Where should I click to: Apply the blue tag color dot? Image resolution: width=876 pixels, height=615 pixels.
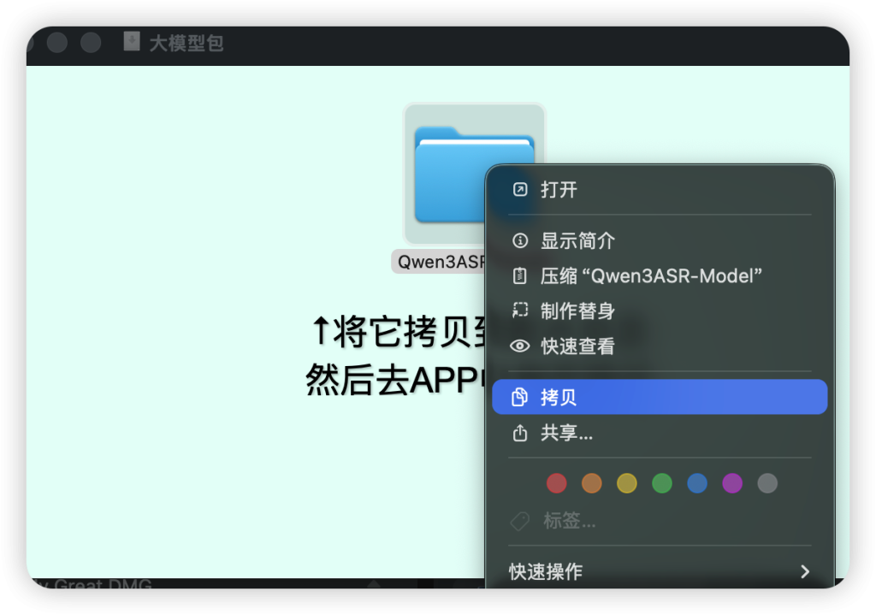click(x=697, y=483)
